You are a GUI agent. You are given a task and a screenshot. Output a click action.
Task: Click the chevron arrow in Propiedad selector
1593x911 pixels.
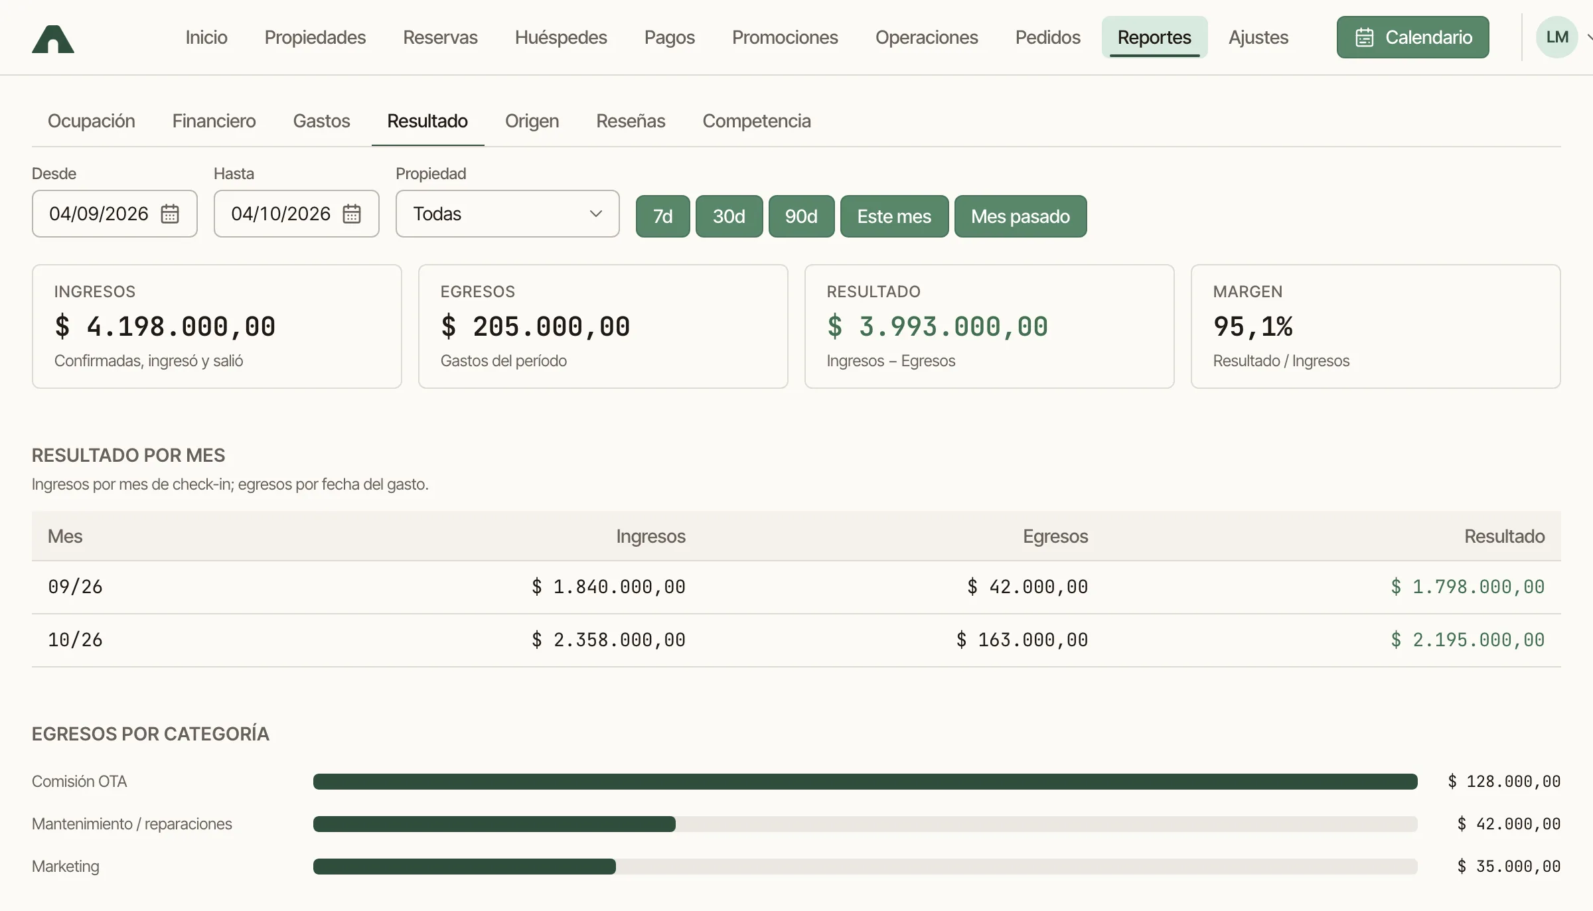point(595,214)
